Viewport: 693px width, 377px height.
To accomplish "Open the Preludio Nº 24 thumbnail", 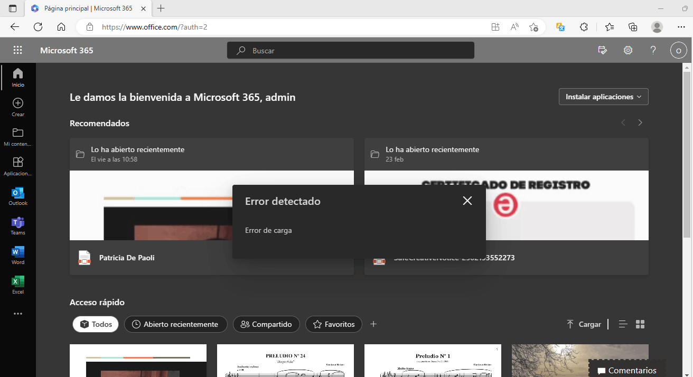I will tap(285, 361).
